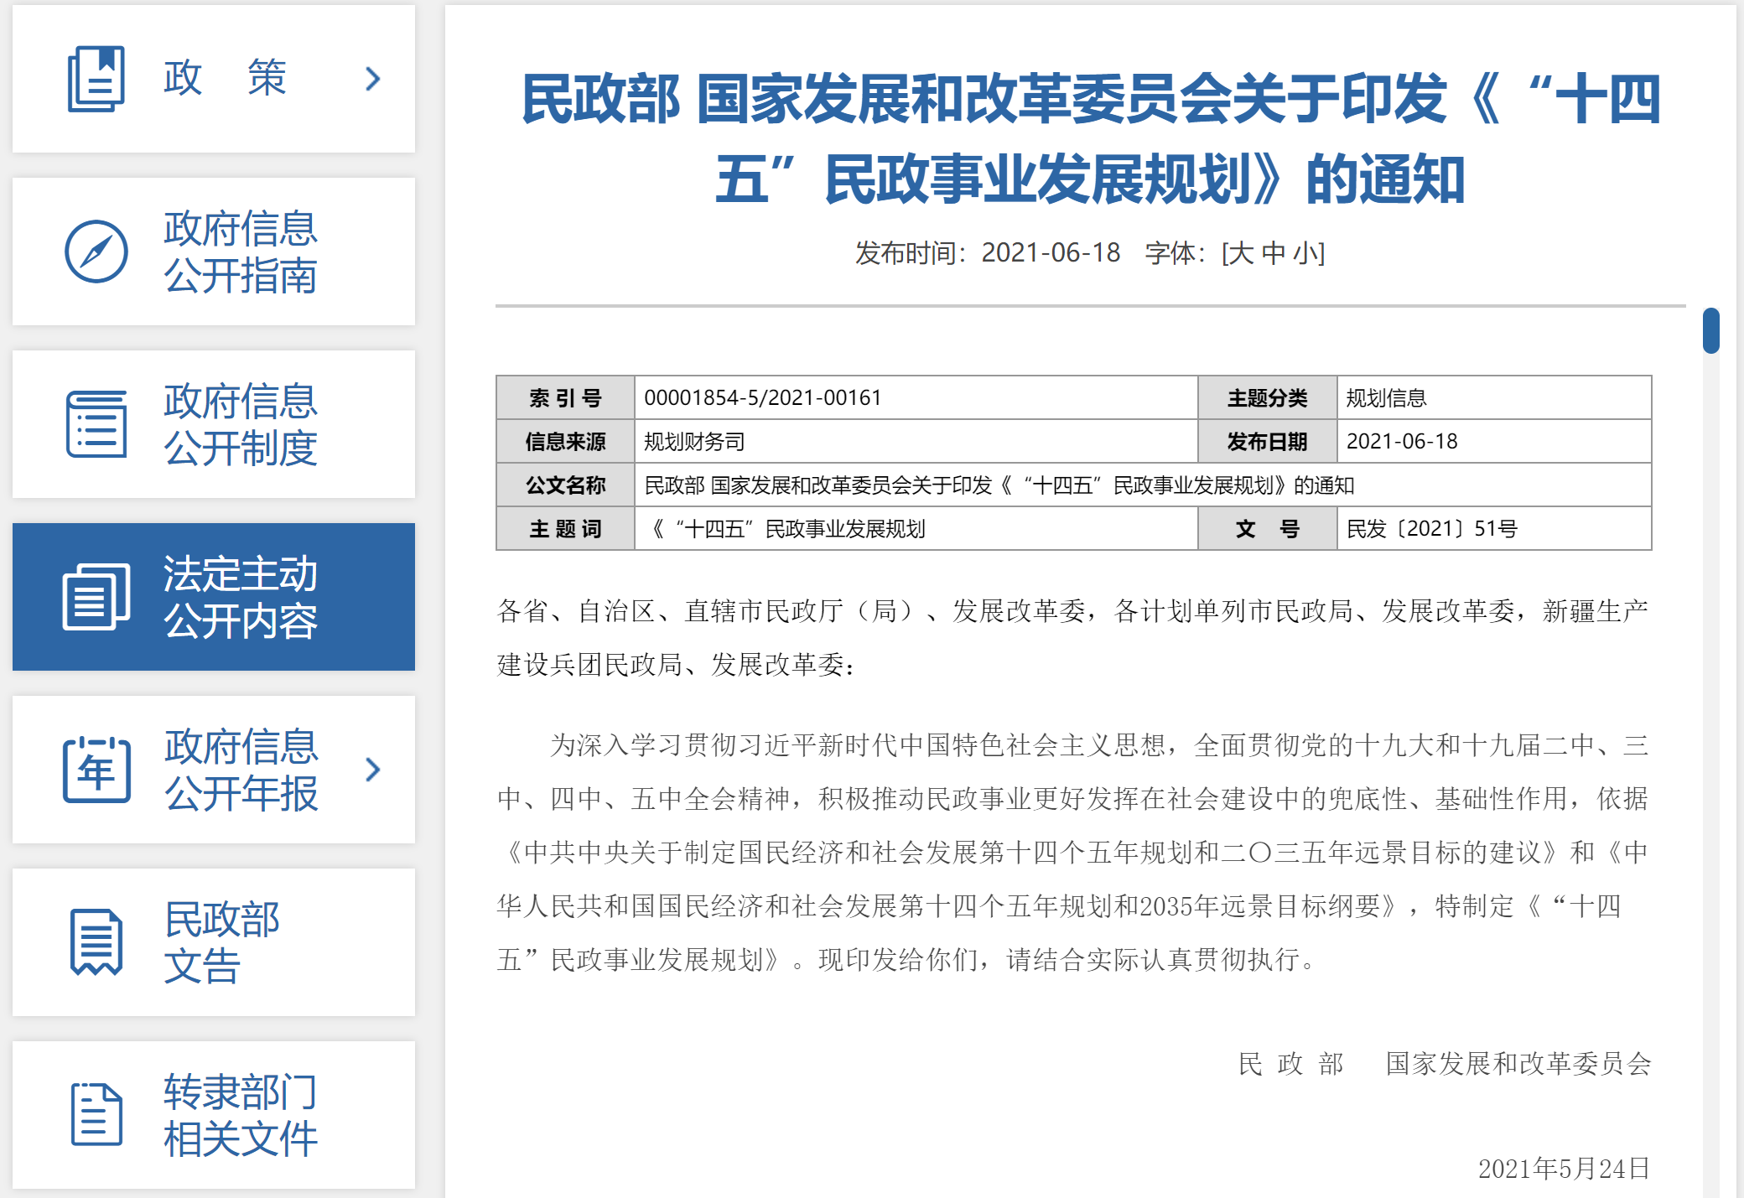
Task: Set font size to 中
Action: (x=1273, y=253)
